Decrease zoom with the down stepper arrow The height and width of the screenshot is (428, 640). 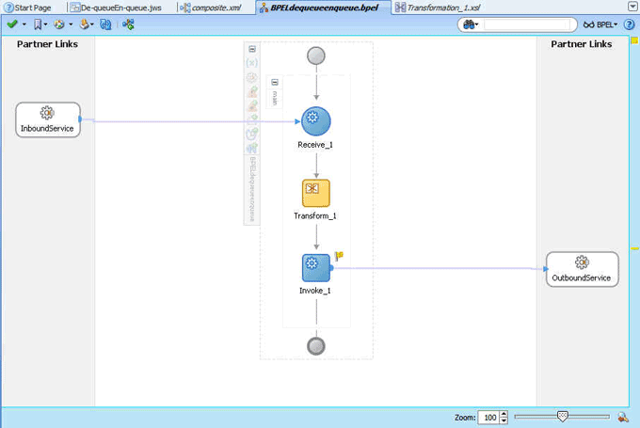click(504, 420)
